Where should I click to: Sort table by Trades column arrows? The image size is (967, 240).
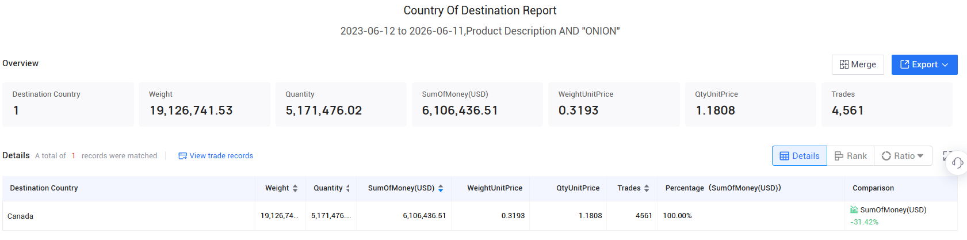coord(647,188)
